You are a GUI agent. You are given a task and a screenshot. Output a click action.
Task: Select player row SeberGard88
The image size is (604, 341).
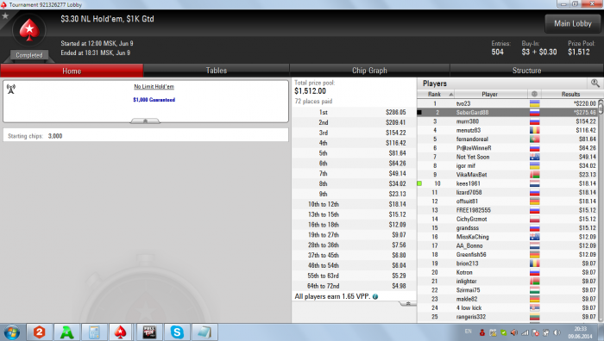click(507, 112)
